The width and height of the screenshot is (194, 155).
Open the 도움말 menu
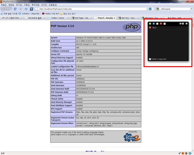[53, 5]
